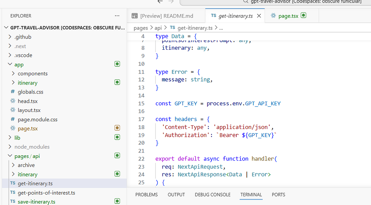This screenshot has width=371, height=205.
Task: Click the globals.css file hash icon
Action: click(13, 92)
